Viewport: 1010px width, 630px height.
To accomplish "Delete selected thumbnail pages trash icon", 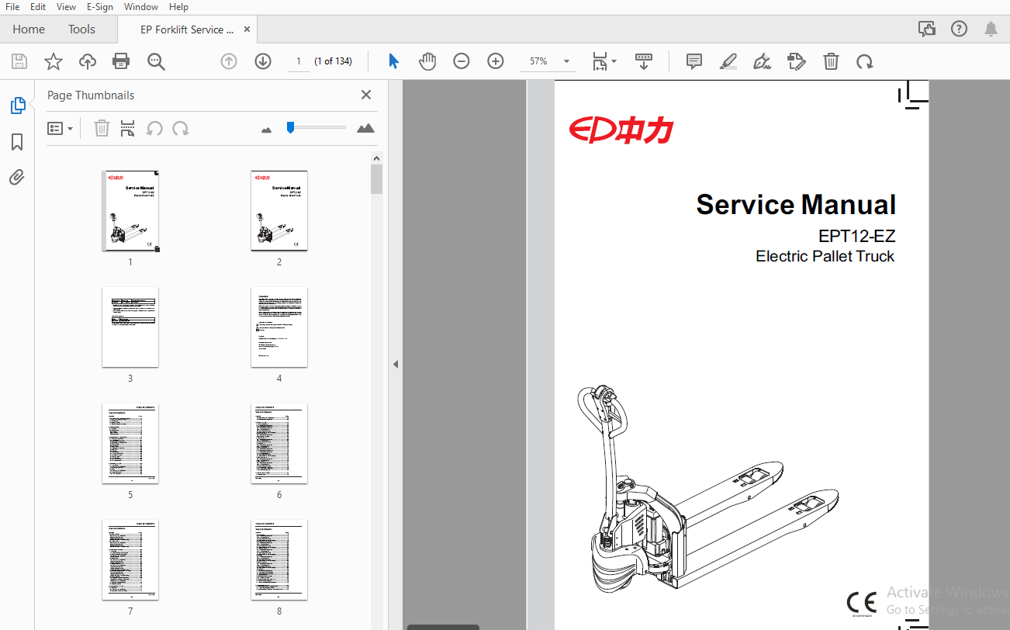I will 102,128.
